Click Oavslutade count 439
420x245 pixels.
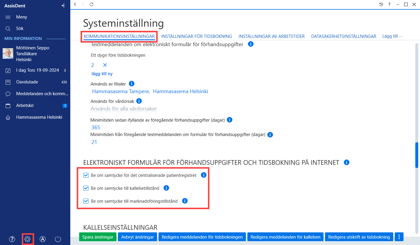coord(64,82)
